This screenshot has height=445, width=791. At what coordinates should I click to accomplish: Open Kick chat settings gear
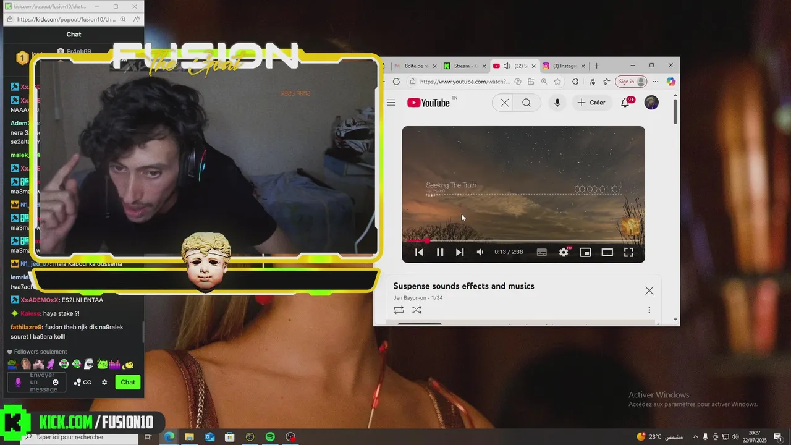pos(104,382)
